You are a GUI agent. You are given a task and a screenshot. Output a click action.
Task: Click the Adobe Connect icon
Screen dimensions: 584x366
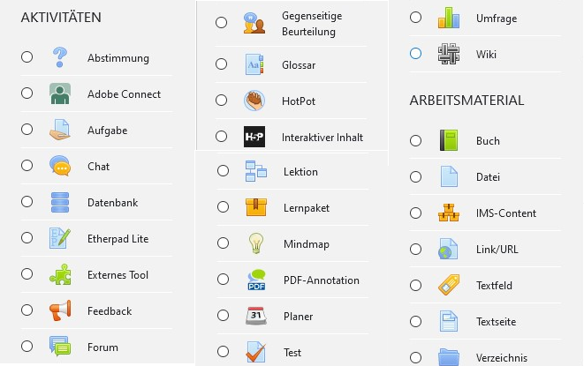coord(59,93)
